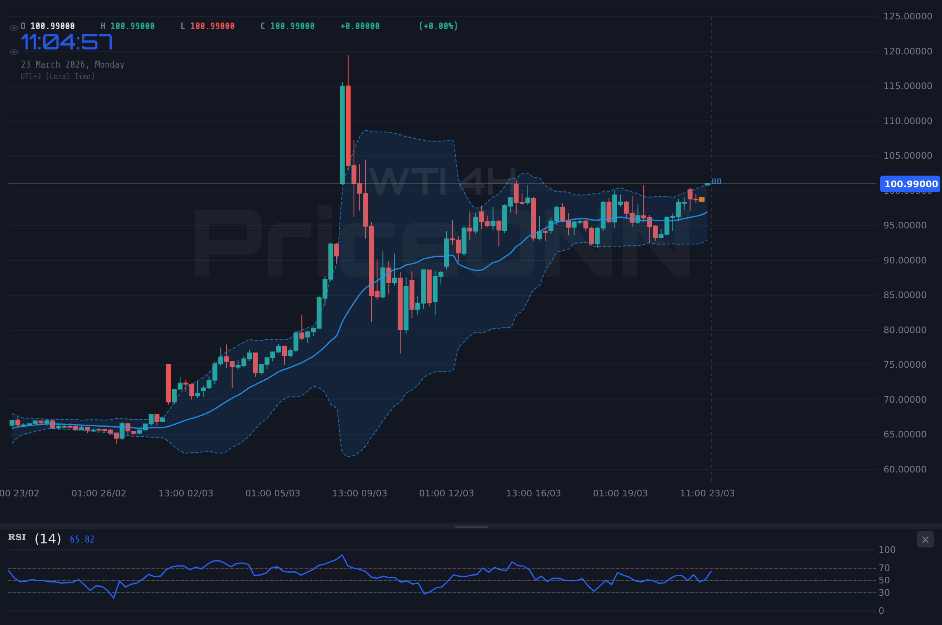The height and width of the screenshot is (625, 942).
Task: Click the RSI indicator title label
Action: (x=17, y=538)
